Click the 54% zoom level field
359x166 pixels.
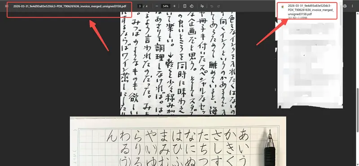(x=166, y=6)
